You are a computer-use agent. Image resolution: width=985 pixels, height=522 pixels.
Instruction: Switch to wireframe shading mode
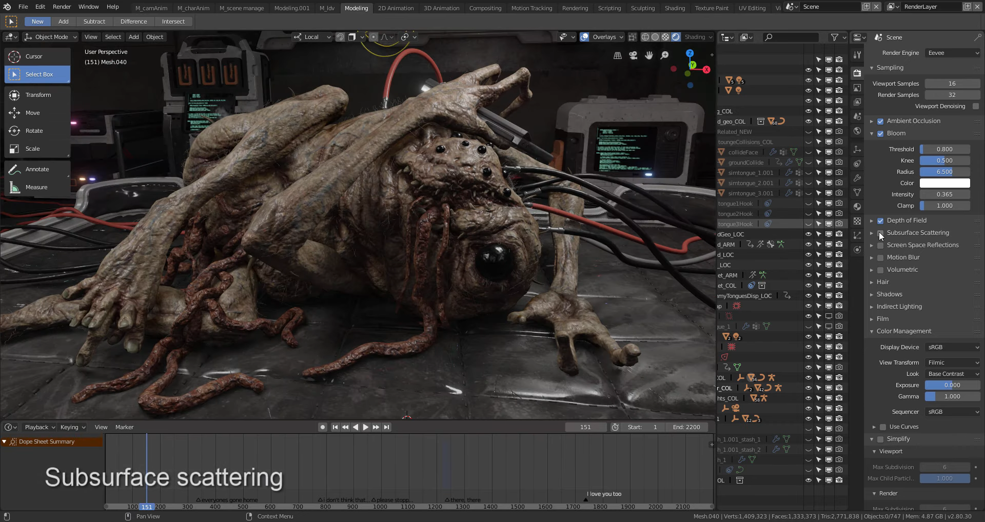[x=645, y=37]
